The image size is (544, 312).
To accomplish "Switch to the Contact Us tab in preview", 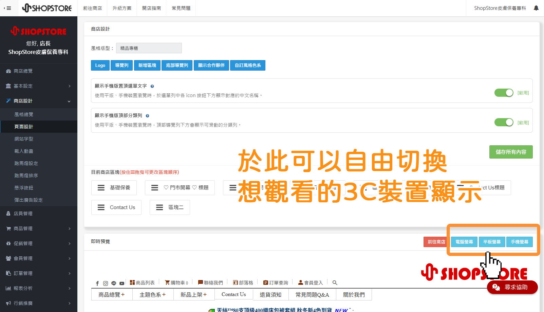I will 233,294.
